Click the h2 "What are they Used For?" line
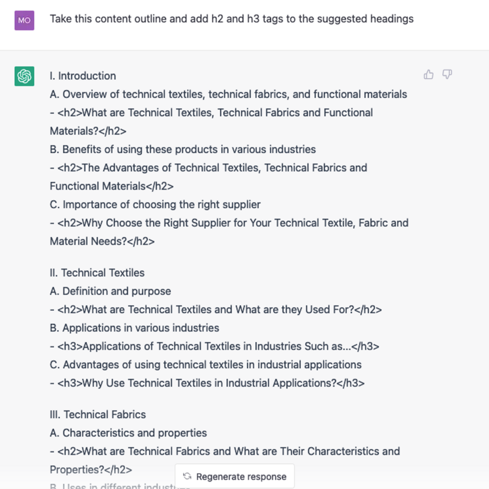 tap(216, 309)
